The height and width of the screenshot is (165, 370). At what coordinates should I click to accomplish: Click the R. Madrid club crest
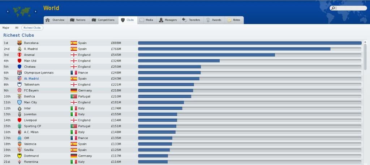click(x=20, y=49)
